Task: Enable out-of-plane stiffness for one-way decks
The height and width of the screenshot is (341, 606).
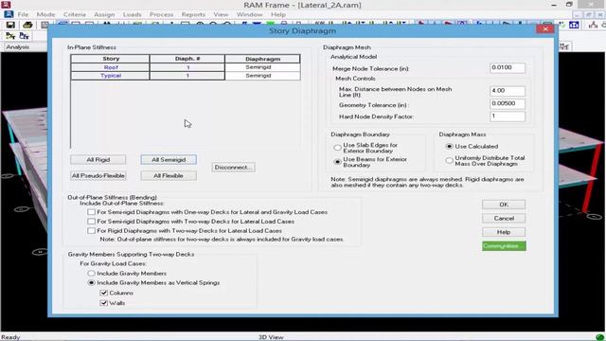Action: point(91,212)
